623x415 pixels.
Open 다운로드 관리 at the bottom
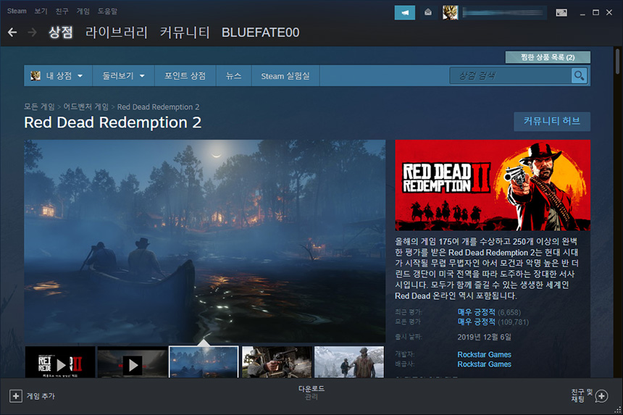[x=311, y=393]
